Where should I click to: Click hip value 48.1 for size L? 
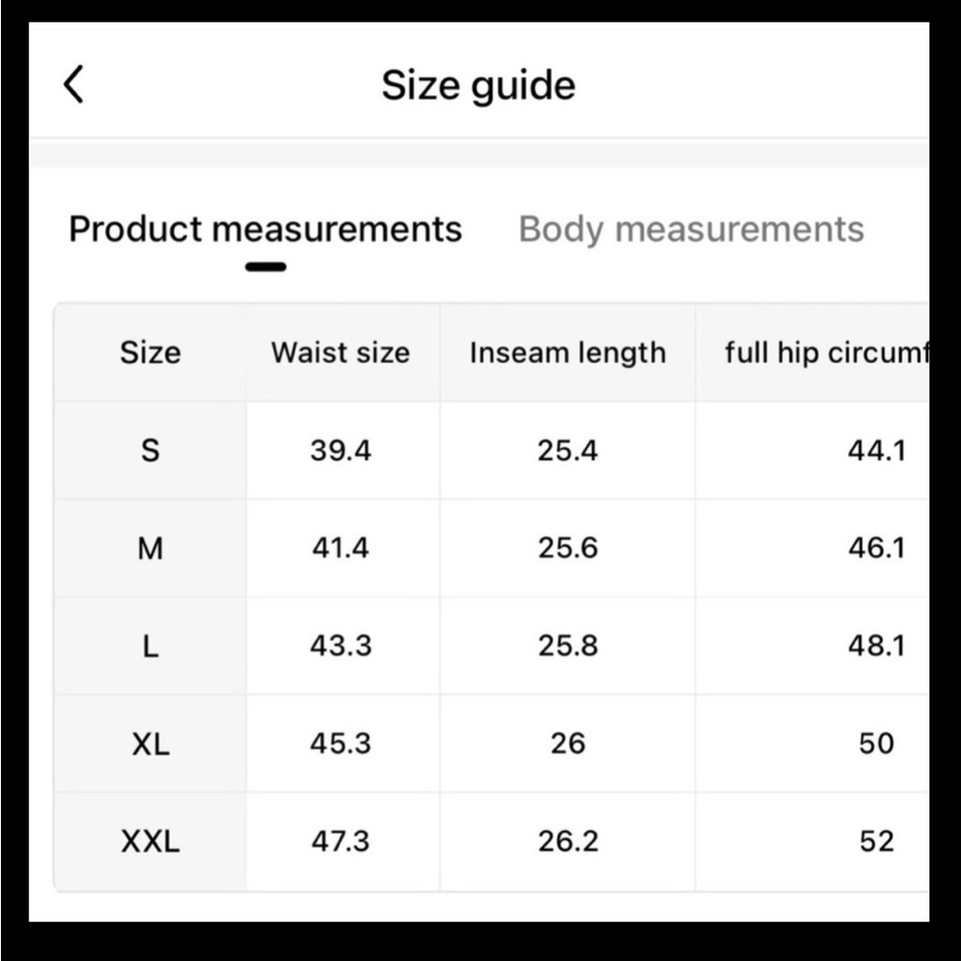click(x=876, y=646)
